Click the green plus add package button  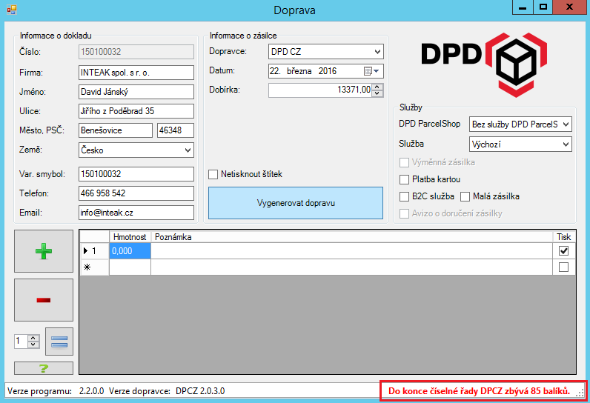click(44, 251)
